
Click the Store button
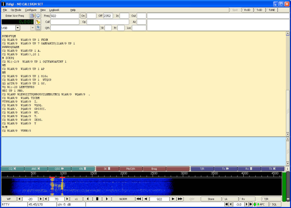tap(211, 199)
